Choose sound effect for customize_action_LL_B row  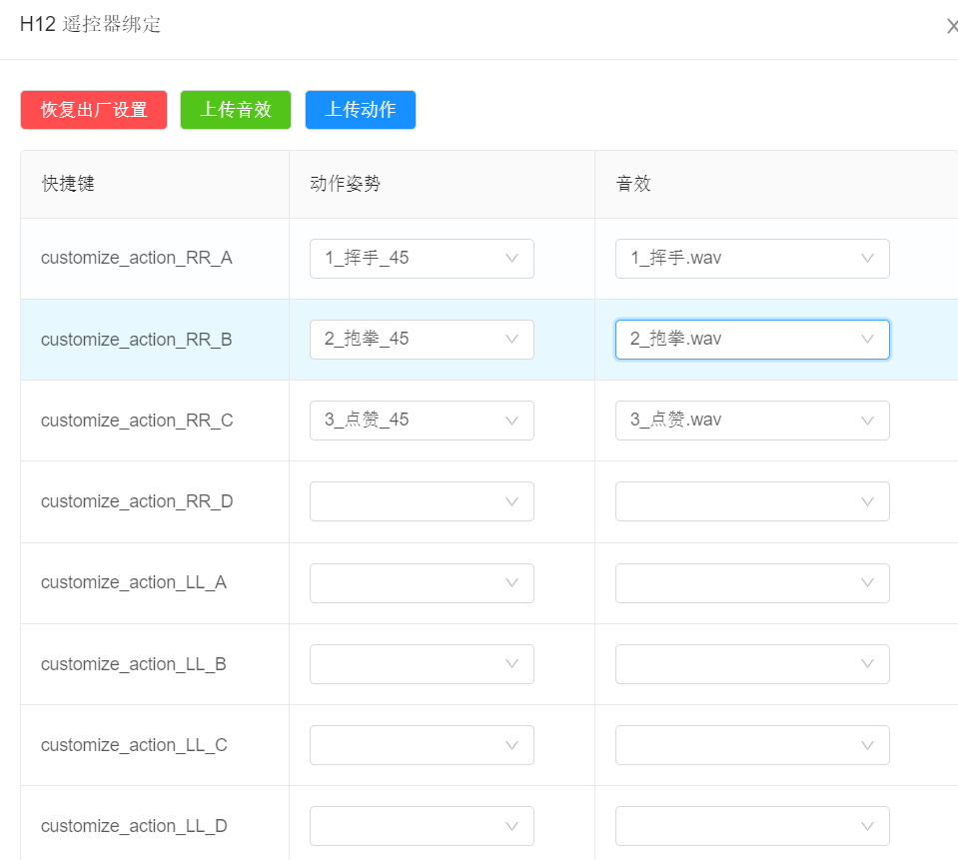(751, 664)
